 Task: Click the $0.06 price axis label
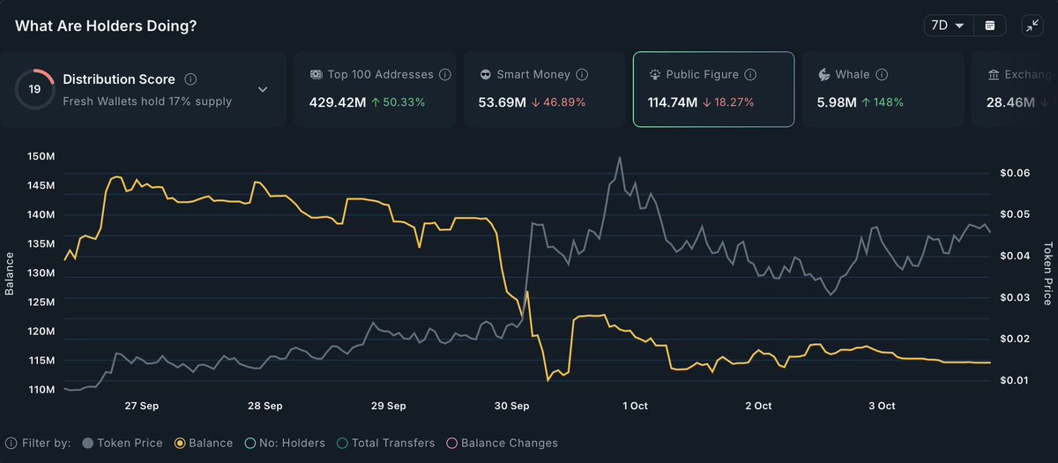[x=1013, y=173]
